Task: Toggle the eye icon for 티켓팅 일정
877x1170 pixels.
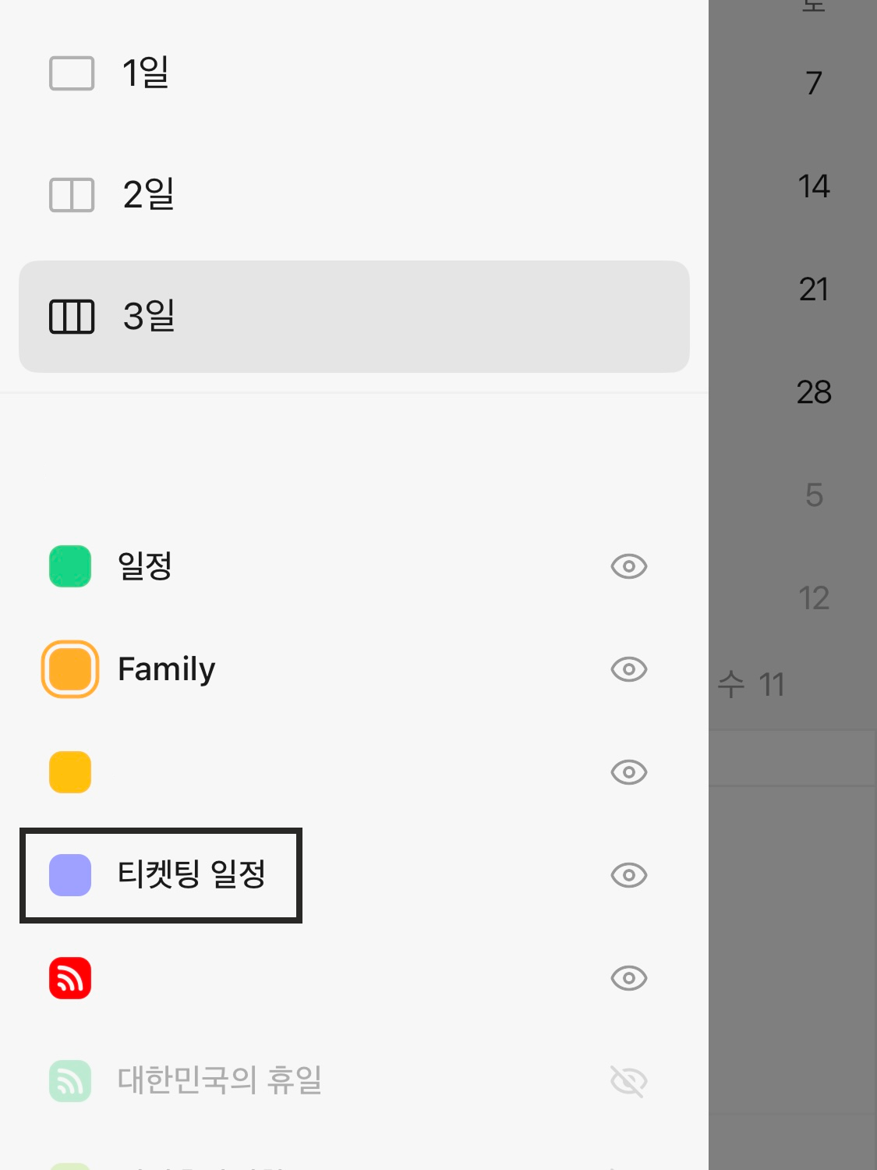Action: (x=629, y=875)
